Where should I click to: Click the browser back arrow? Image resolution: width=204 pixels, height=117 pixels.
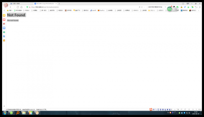(10, 7)
